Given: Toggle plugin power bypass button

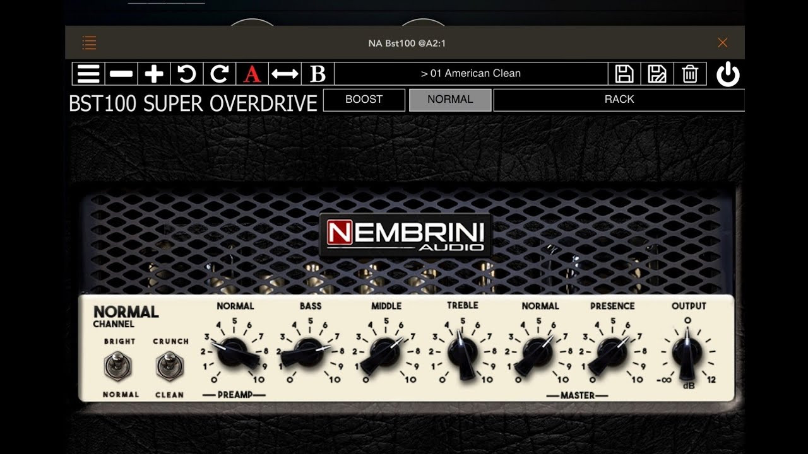Looking at the screenshot, I should pos(728,74).
